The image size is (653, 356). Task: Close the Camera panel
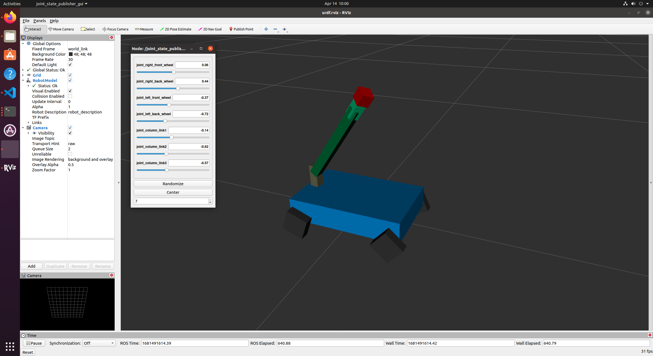click(112, 275)
